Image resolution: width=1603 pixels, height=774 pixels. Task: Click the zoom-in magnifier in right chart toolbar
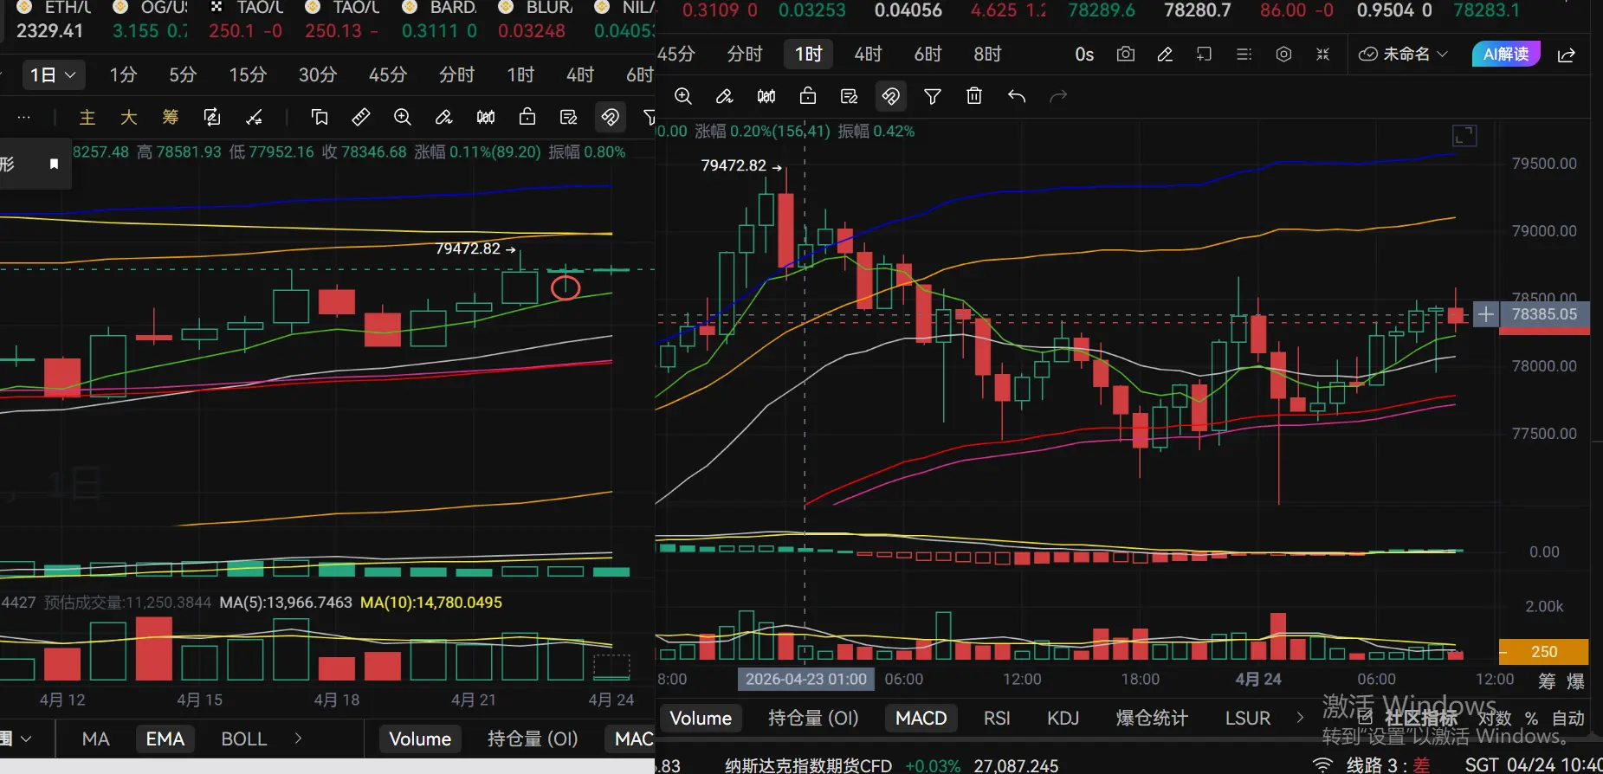point(683,96)
